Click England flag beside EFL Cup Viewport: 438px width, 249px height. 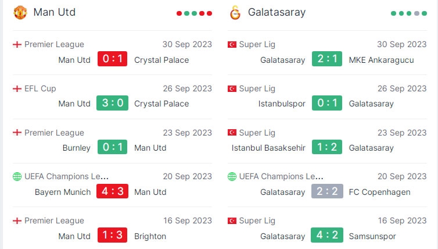tap(17, 88)
